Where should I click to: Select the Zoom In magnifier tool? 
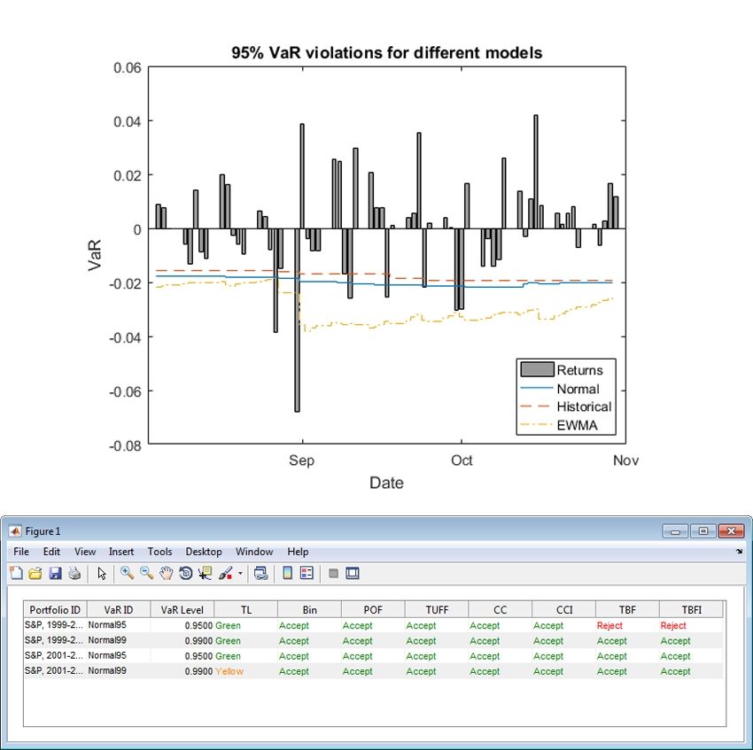128,573
